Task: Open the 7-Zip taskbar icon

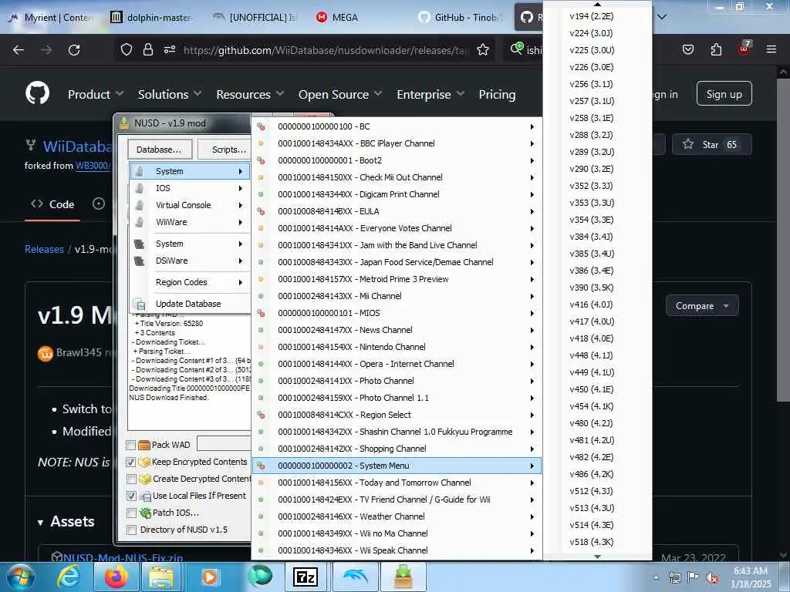Action: pos(306,577)
